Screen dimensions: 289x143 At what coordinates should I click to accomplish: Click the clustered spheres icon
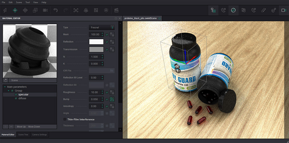click(263, 10)
